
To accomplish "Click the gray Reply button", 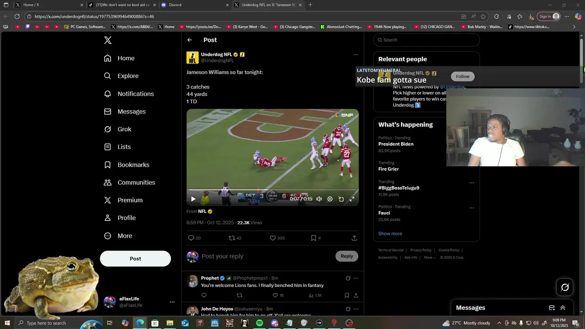I will (347, 256).
